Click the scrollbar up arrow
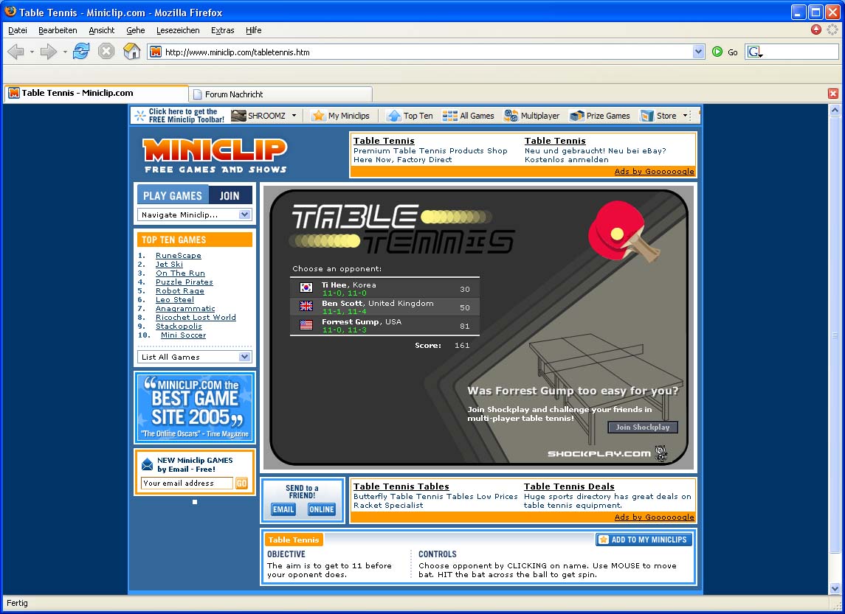This screenshot has width=845, height=614. [x=835, y=111]
